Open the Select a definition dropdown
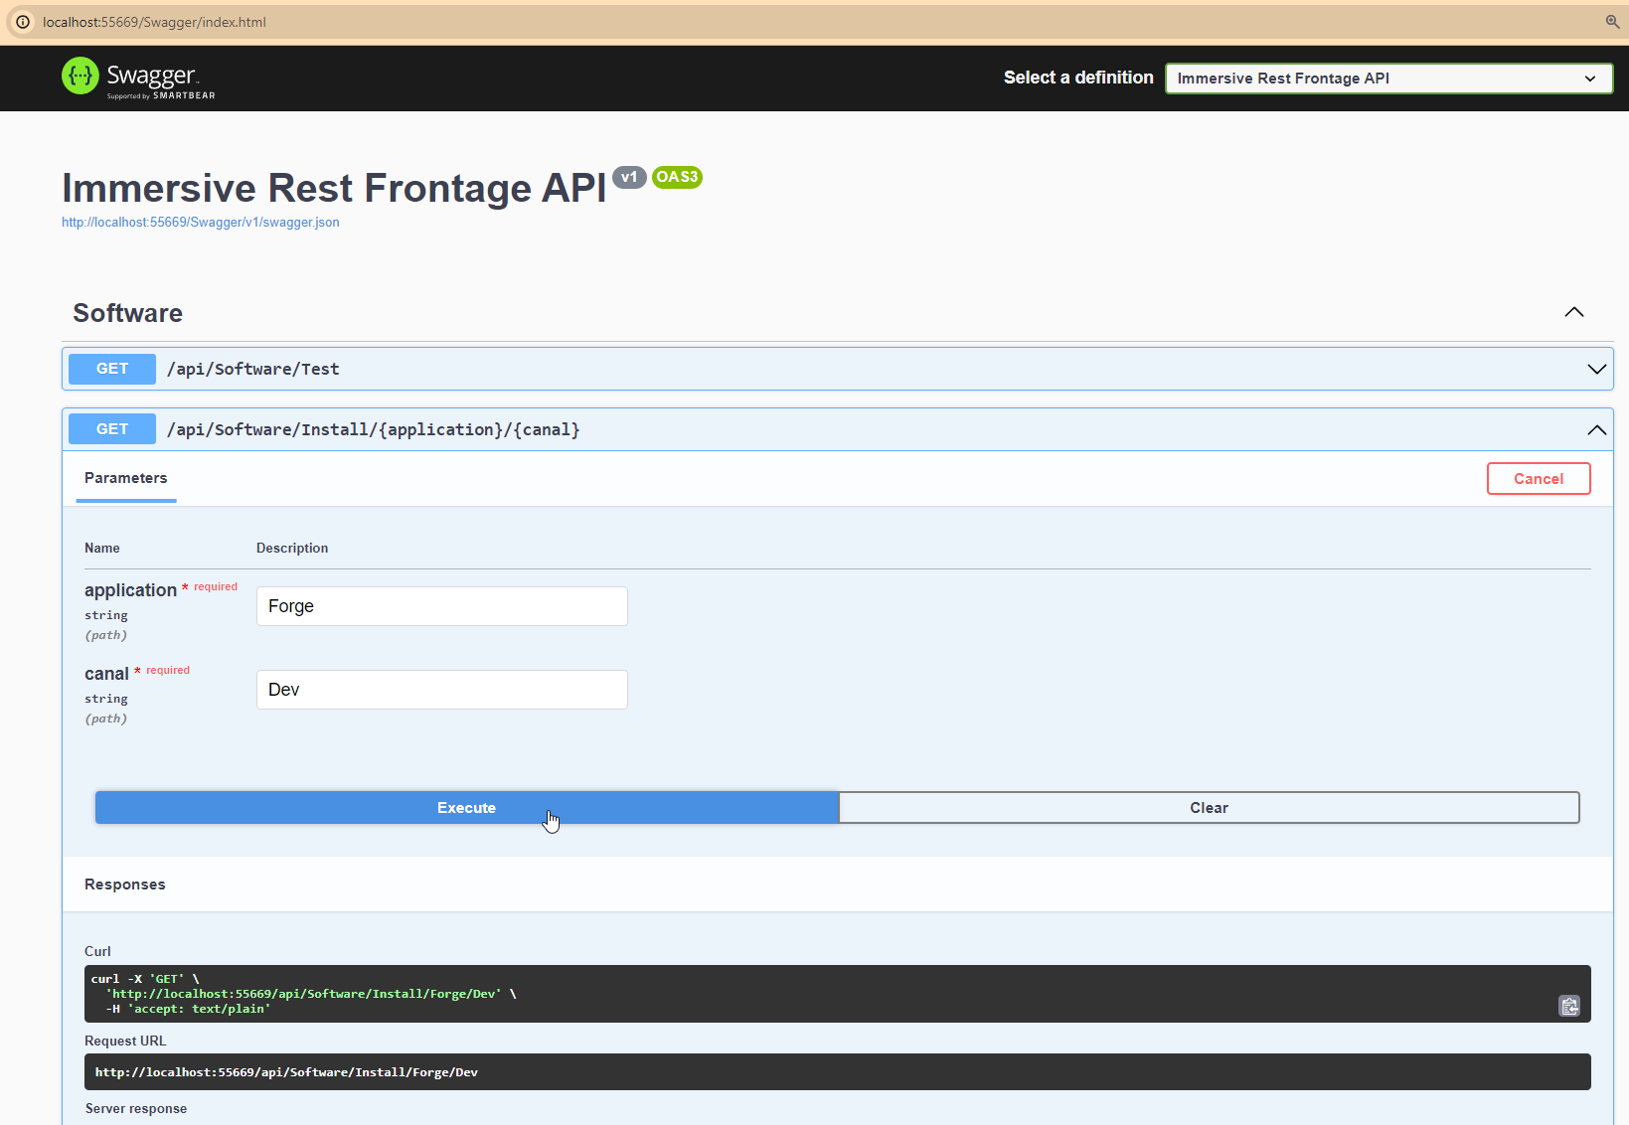 (1388, 79)
